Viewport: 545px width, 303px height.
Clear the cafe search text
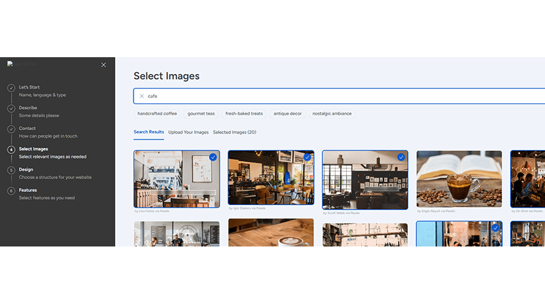pos(142,96)
